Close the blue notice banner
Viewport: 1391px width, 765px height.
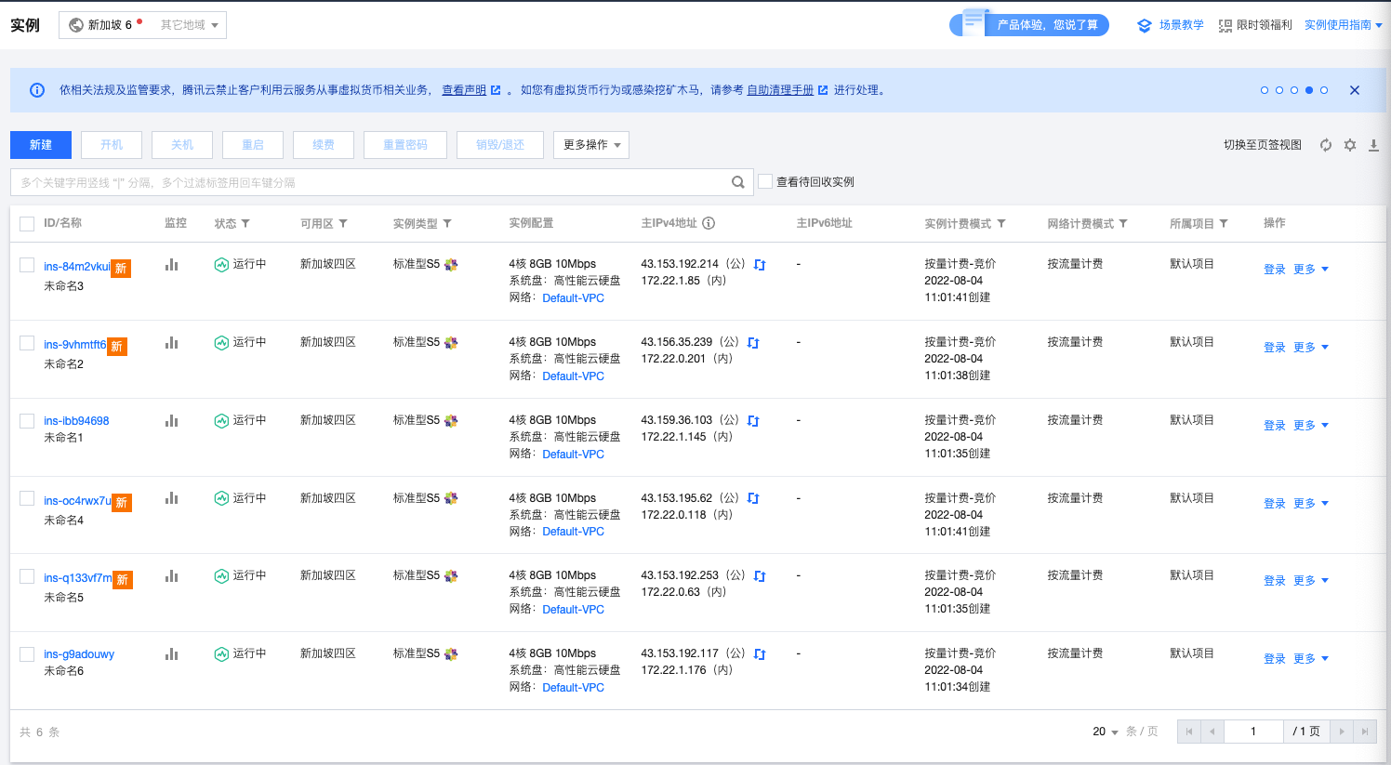(x=1355, y=90)
